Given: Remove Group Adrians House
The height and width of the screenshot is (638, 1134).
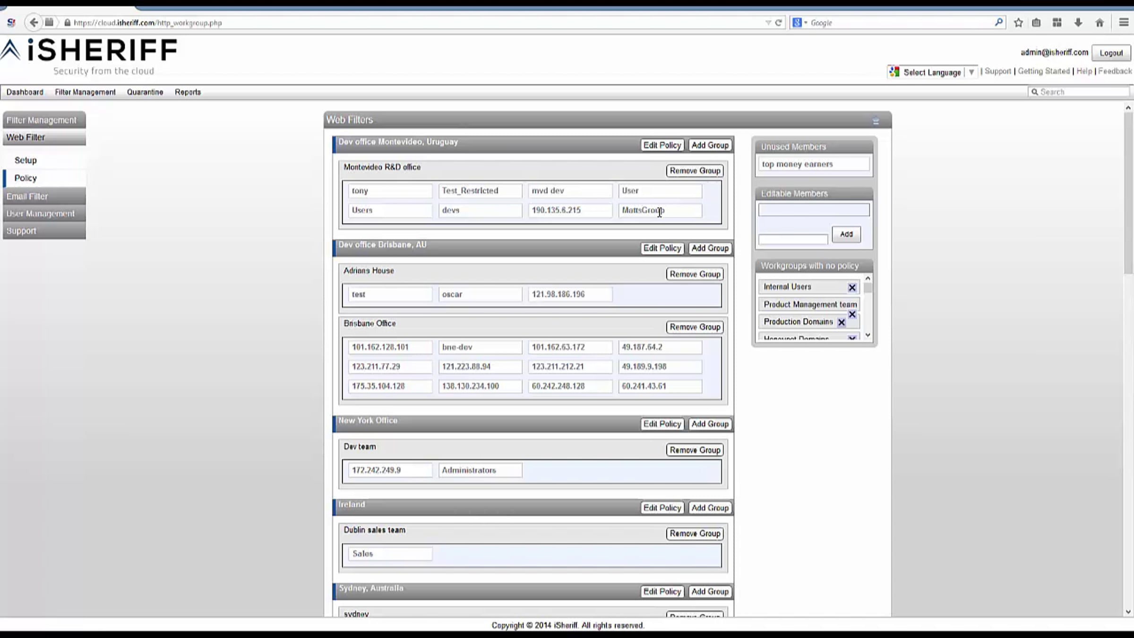Looking at the screenshot, I should pos(695,274).
